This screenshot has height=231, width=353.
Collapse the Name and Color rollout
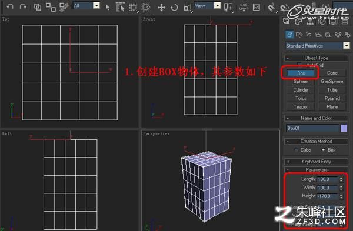[316, 118]
